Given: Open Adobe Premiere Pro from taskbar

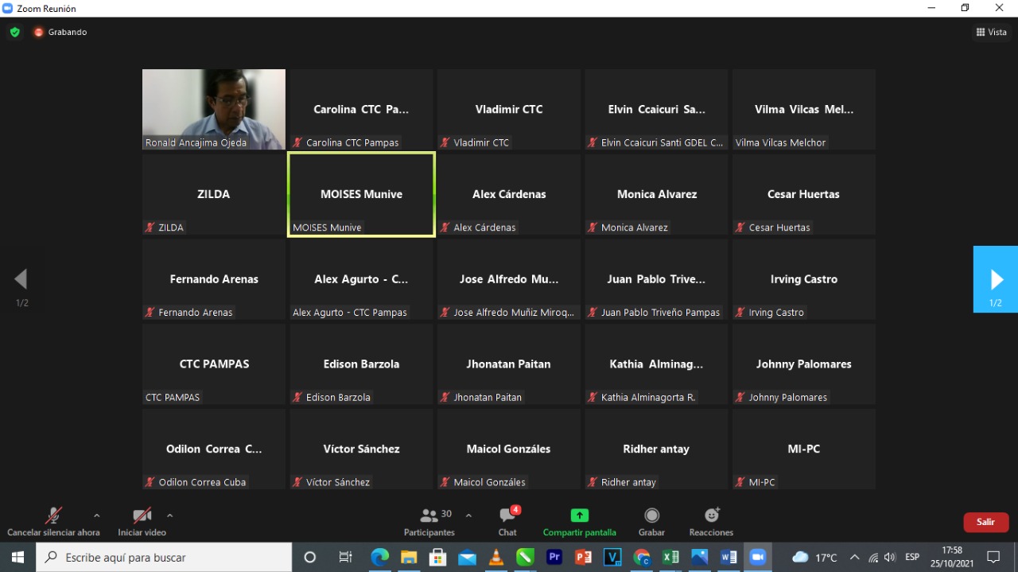Looking at the screenshot, I should [554, 557].
